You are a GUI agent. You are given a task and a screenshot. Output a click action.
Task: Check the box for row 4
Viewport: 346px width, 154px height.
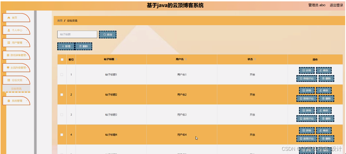pos(62,135)
